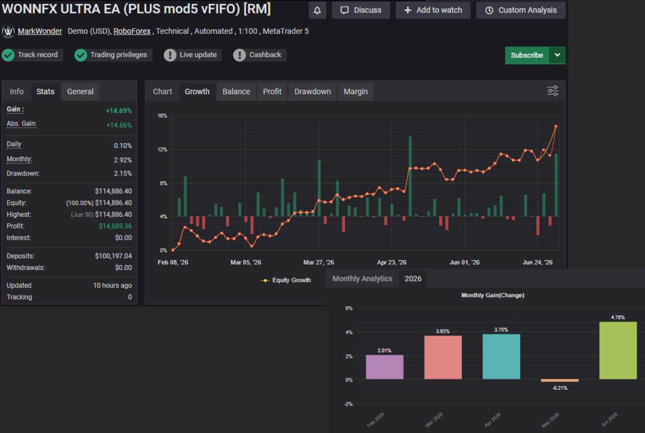Switch to the Drawdown chart tab
The image size is (645, 433).
pos(312,91)
